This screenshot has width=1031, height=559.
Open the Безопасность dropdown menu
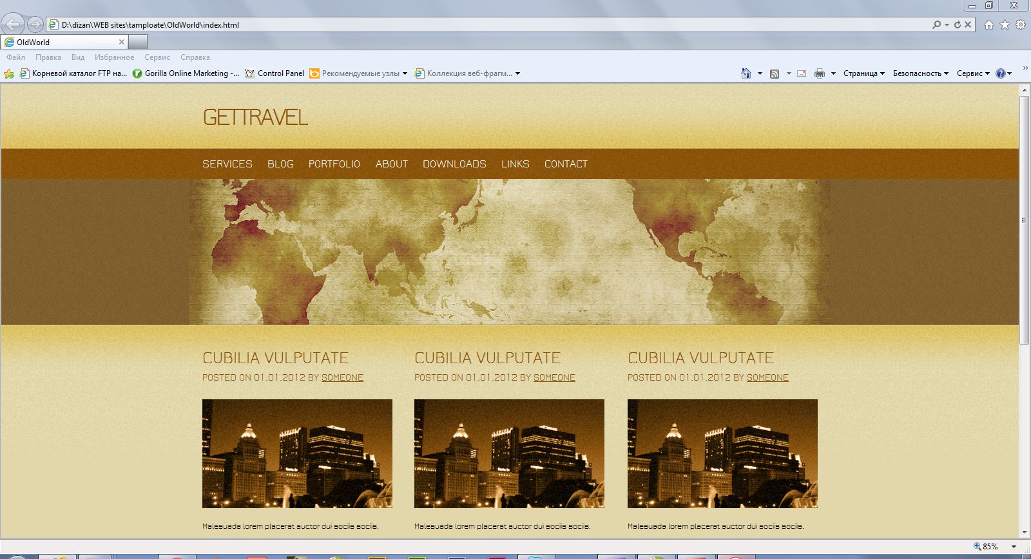921,73
